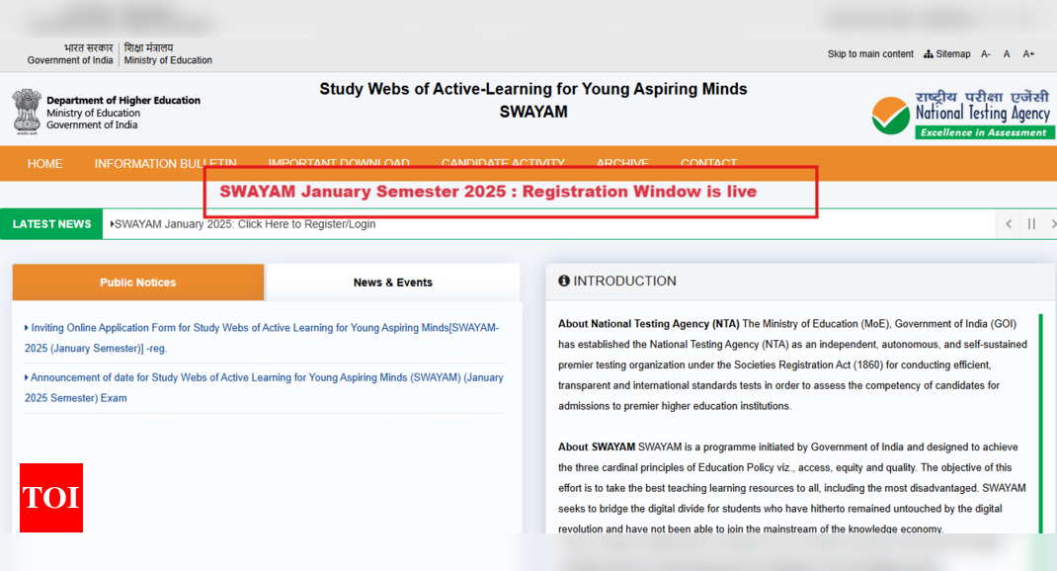Open Announcement of date for SWAYAM Exam notice

pyautogui.click(x=265, y=387)
